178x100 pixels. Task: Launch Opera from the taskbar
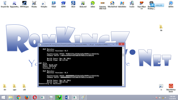pos(35,97)
